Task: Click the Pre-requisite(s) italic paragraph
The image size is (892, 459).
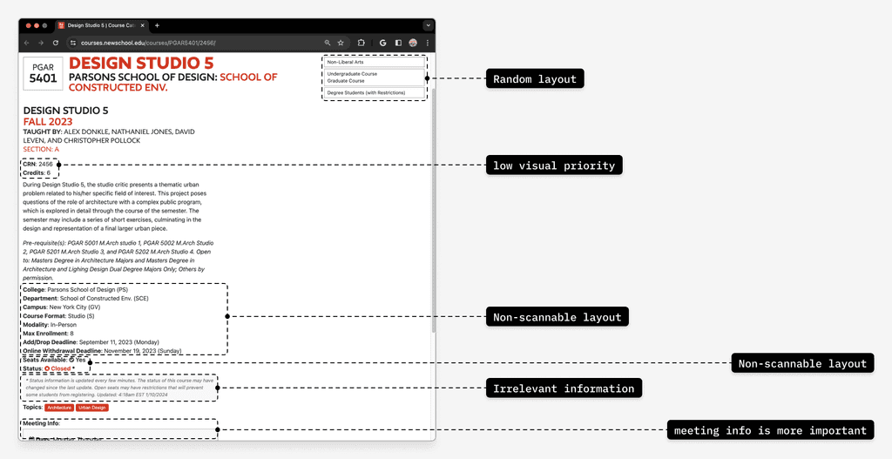Action: 118,260
